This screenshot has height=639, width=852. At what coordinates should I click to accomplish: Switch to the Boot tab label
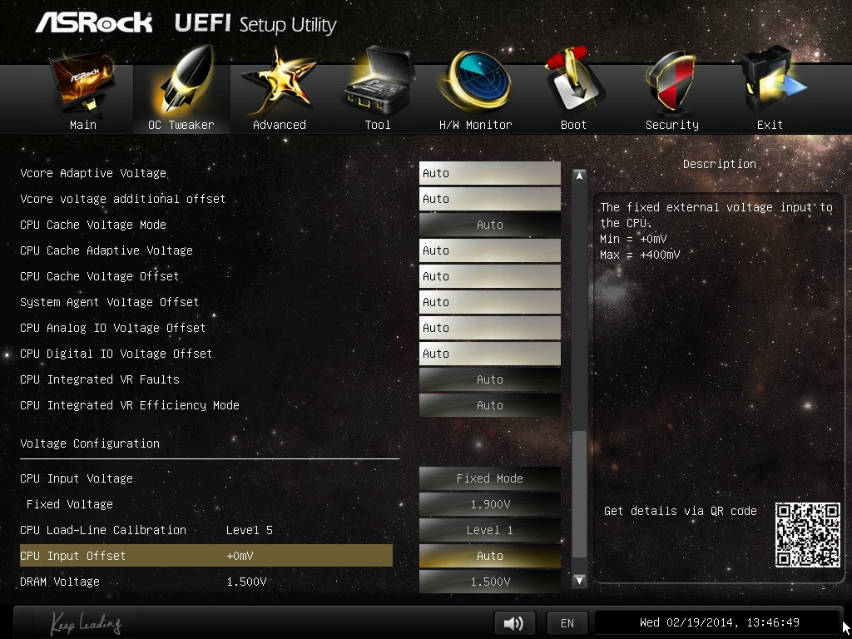[x=574, y=125]
